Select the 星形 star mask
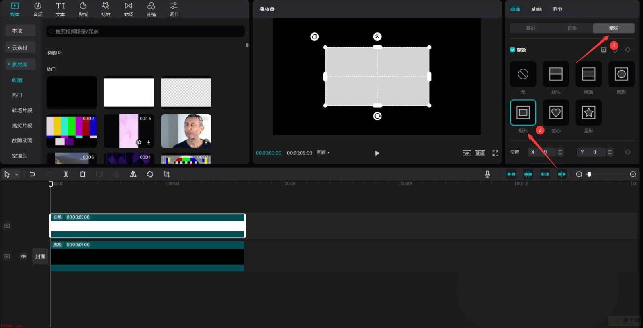Screen dimensions: 643x328 [589, 113]
